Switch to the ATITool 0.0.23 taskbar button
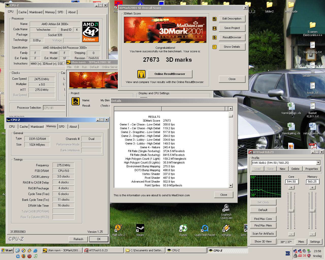This screenshot has width=325, height=260. (103, 250)
